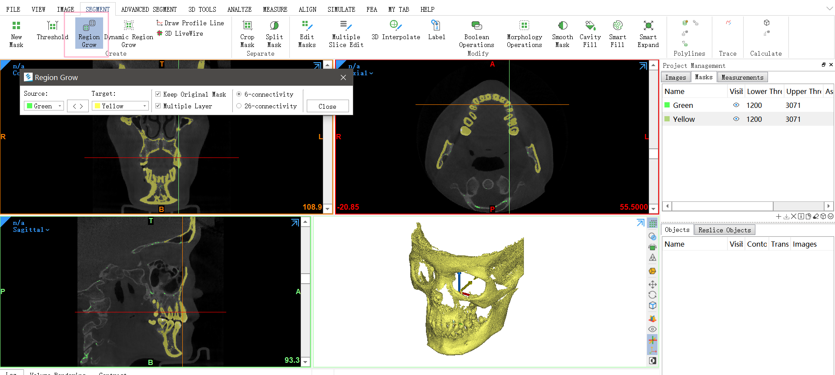Click sagittal view scrollbar down arrow
This screenshot has height=375, width=835.
(305, 362)
